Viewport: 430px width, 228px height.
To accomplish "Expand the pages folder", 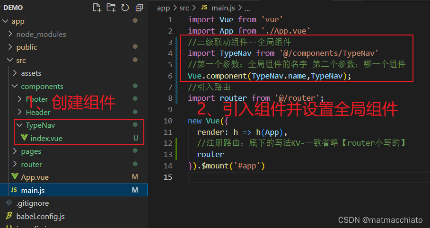I will tap(15, 151).
